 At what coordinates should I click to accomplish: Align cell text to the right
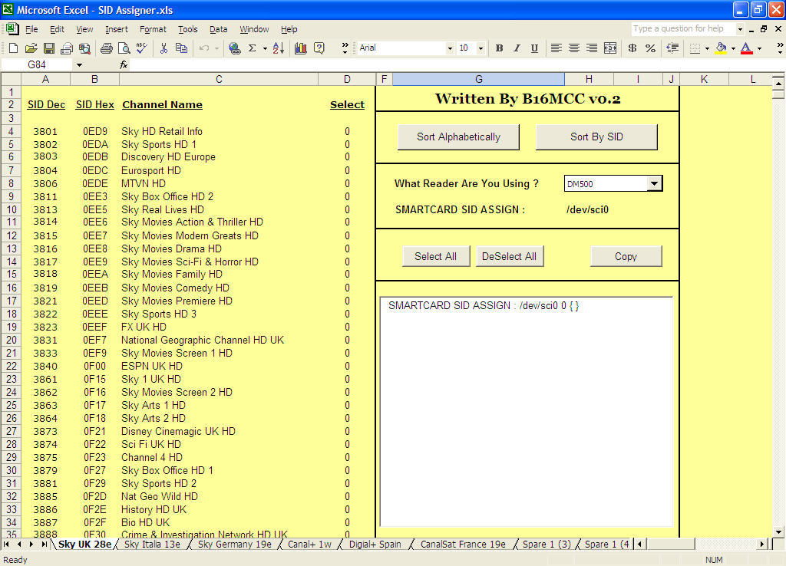click(x=592, y=48)
